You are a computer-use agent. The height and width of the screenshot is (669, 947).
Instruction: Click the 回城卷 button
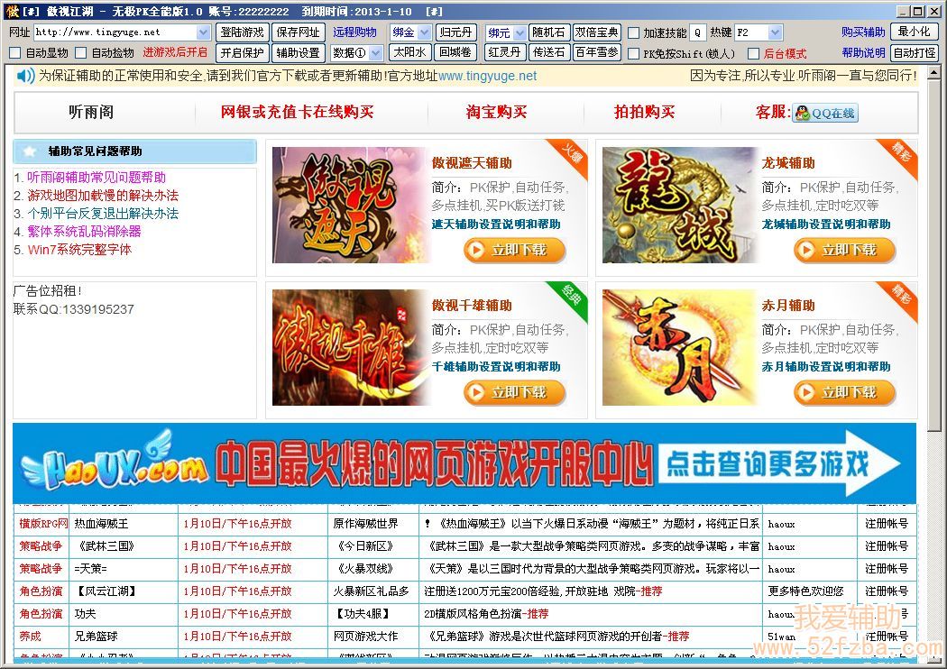[x=456, y=52]
